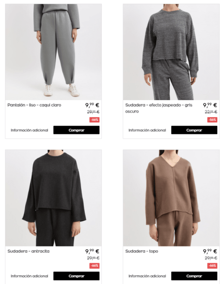Open Información adicional for jaspeado Sudadera

tap(147, 130)
